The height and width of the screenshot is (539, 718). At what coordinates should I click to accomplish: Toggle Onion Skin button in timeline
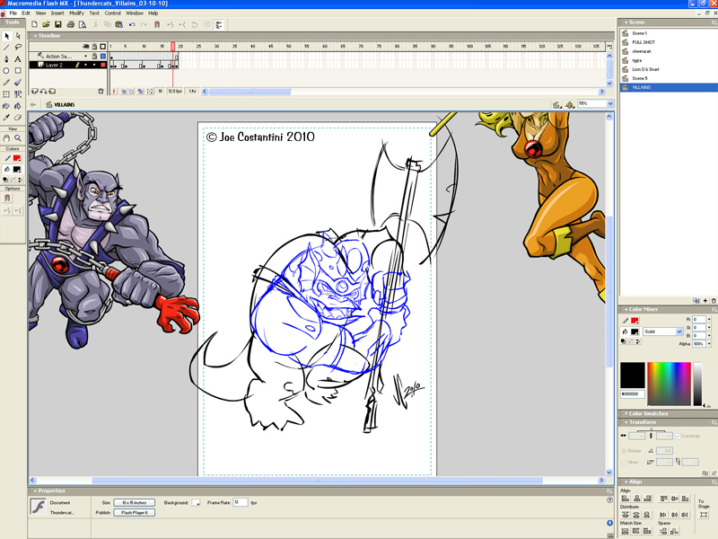[x=124, y=92]
